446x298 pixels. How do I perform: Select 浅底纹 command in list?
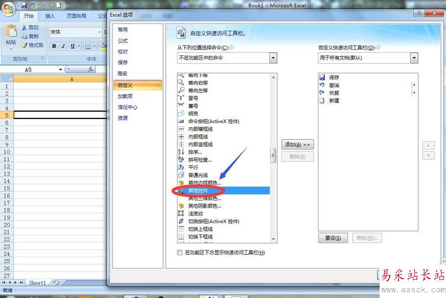(x=224, y=213)
